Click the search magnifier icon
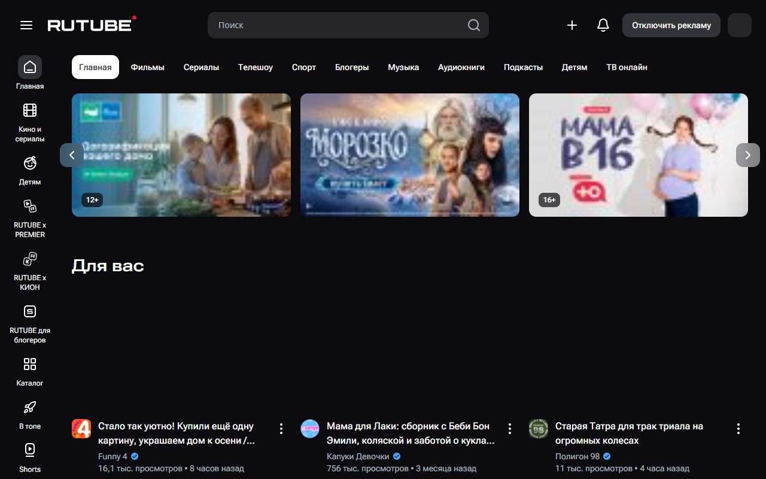Image resolution: width=766 pixels, height=479 pixels. click(474, 25)
